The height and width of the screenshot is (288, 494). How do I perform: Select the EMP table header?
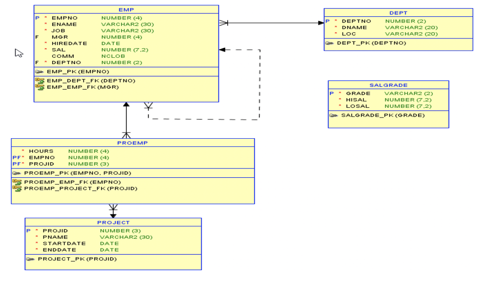(125, 9)
